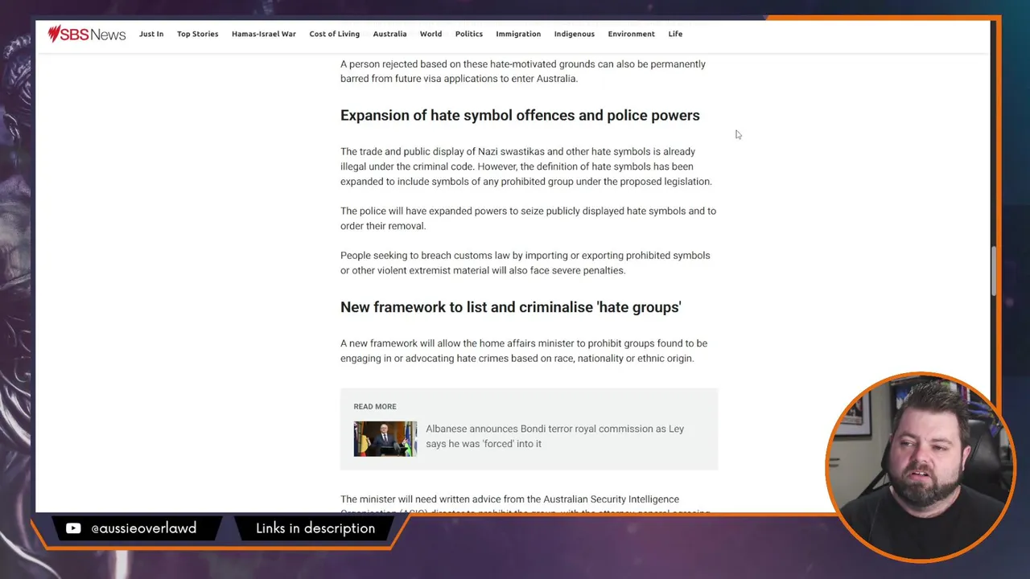Image resolution: width=1030 pixels, height=579 pixels.
Task: Open Albanese Bondi royal commission article link
Action: coord(554,436)
